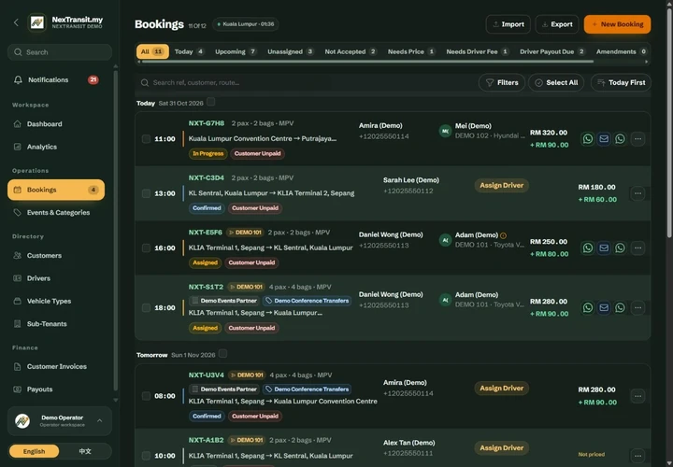This screenshot has height=467, width=673.
Task: Switch to the Not Accepted tab
Action: click(x=351, y=51)
